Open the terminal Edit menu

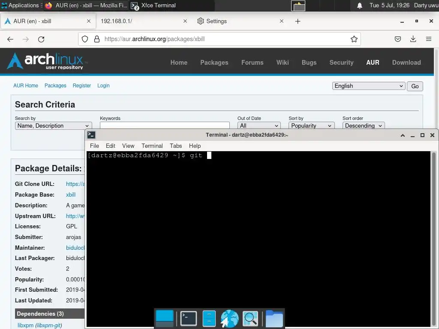click(110, 146)
